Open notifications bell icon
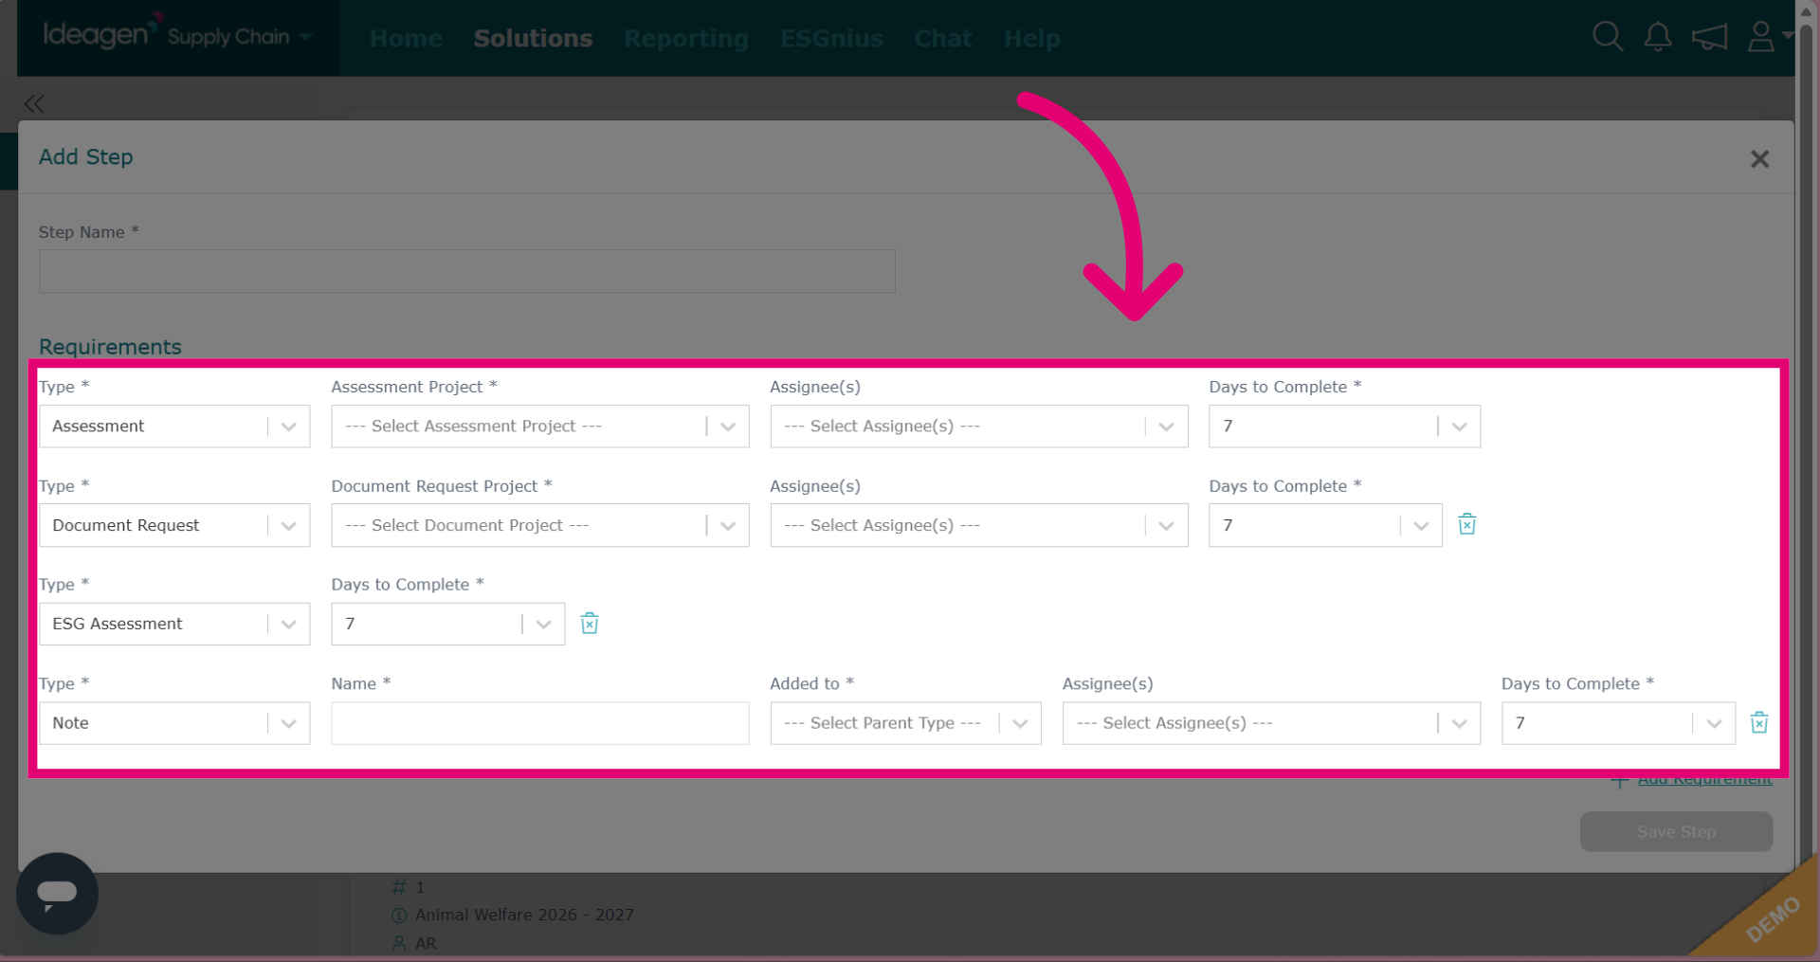Screen dimensions: 1820x962 point(1658,37)
